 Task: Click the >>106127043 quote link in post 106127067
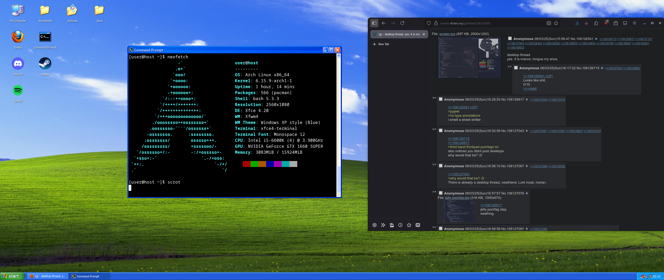tap(459, 174)
